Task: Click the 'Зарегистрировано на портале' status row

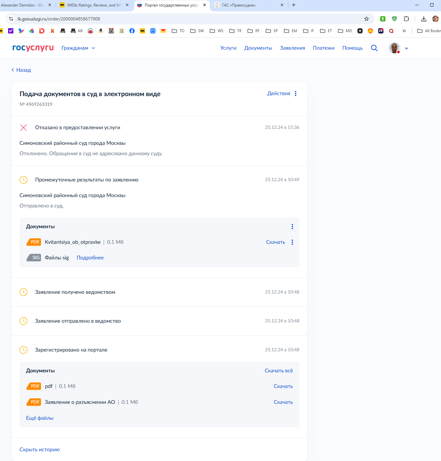Action: point(159,350)
